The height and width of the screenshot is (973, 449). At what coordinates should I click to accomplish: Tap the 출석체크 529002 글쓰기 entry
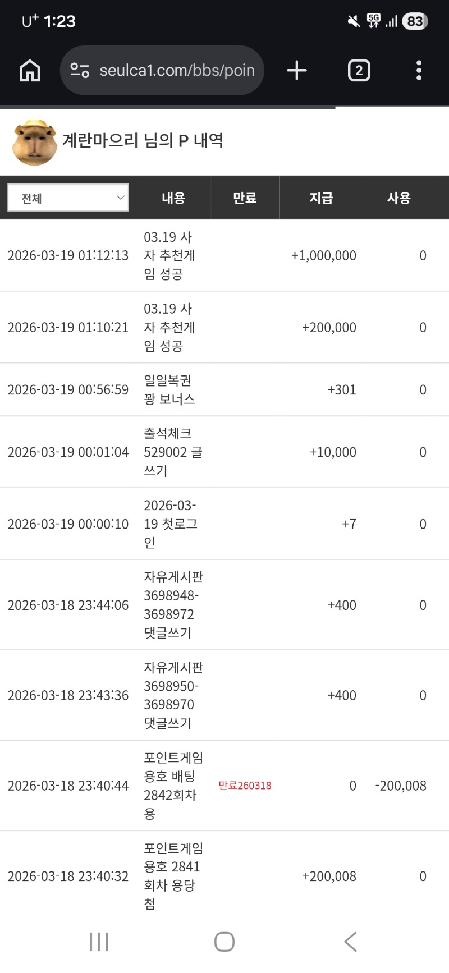(x=172, y=452)
